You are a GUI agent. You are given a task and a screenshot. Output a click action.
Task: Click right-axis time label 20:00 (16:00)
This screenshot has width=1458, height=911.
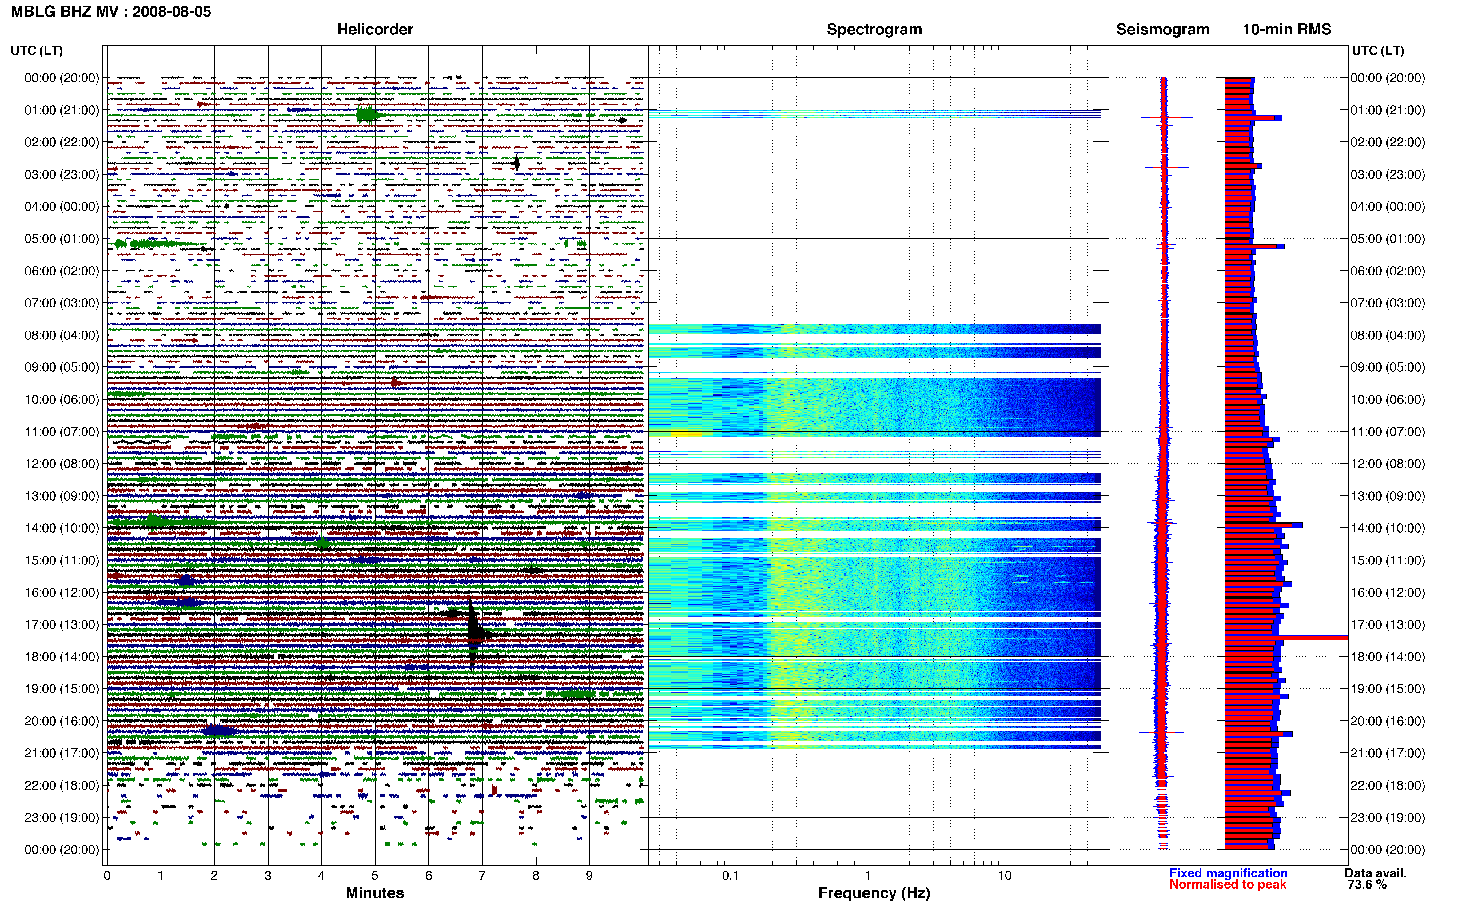1388,721
